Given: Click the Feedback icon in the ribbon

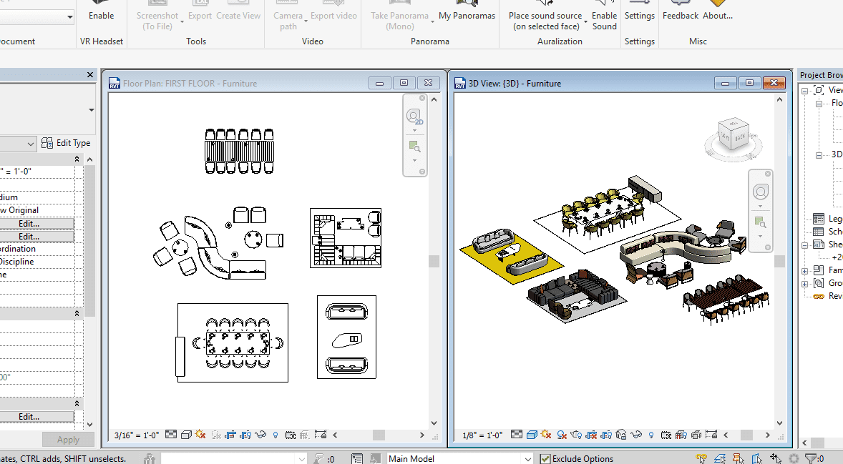Looking at the screenshot, I should point(680,4).
